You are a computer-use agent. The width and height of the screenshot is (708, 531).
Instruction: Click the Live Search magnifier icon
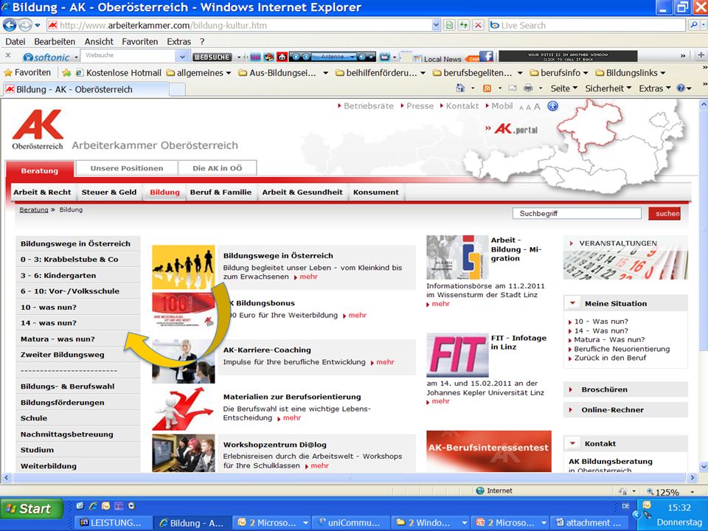(694, 25)
